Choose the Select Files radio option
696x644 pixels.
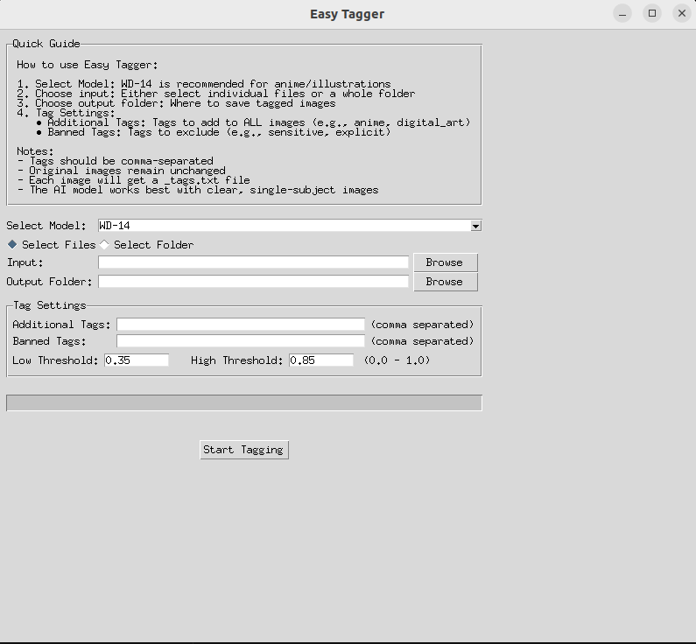(13, 245)
